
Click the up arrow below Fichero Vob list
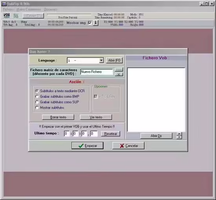179,134
